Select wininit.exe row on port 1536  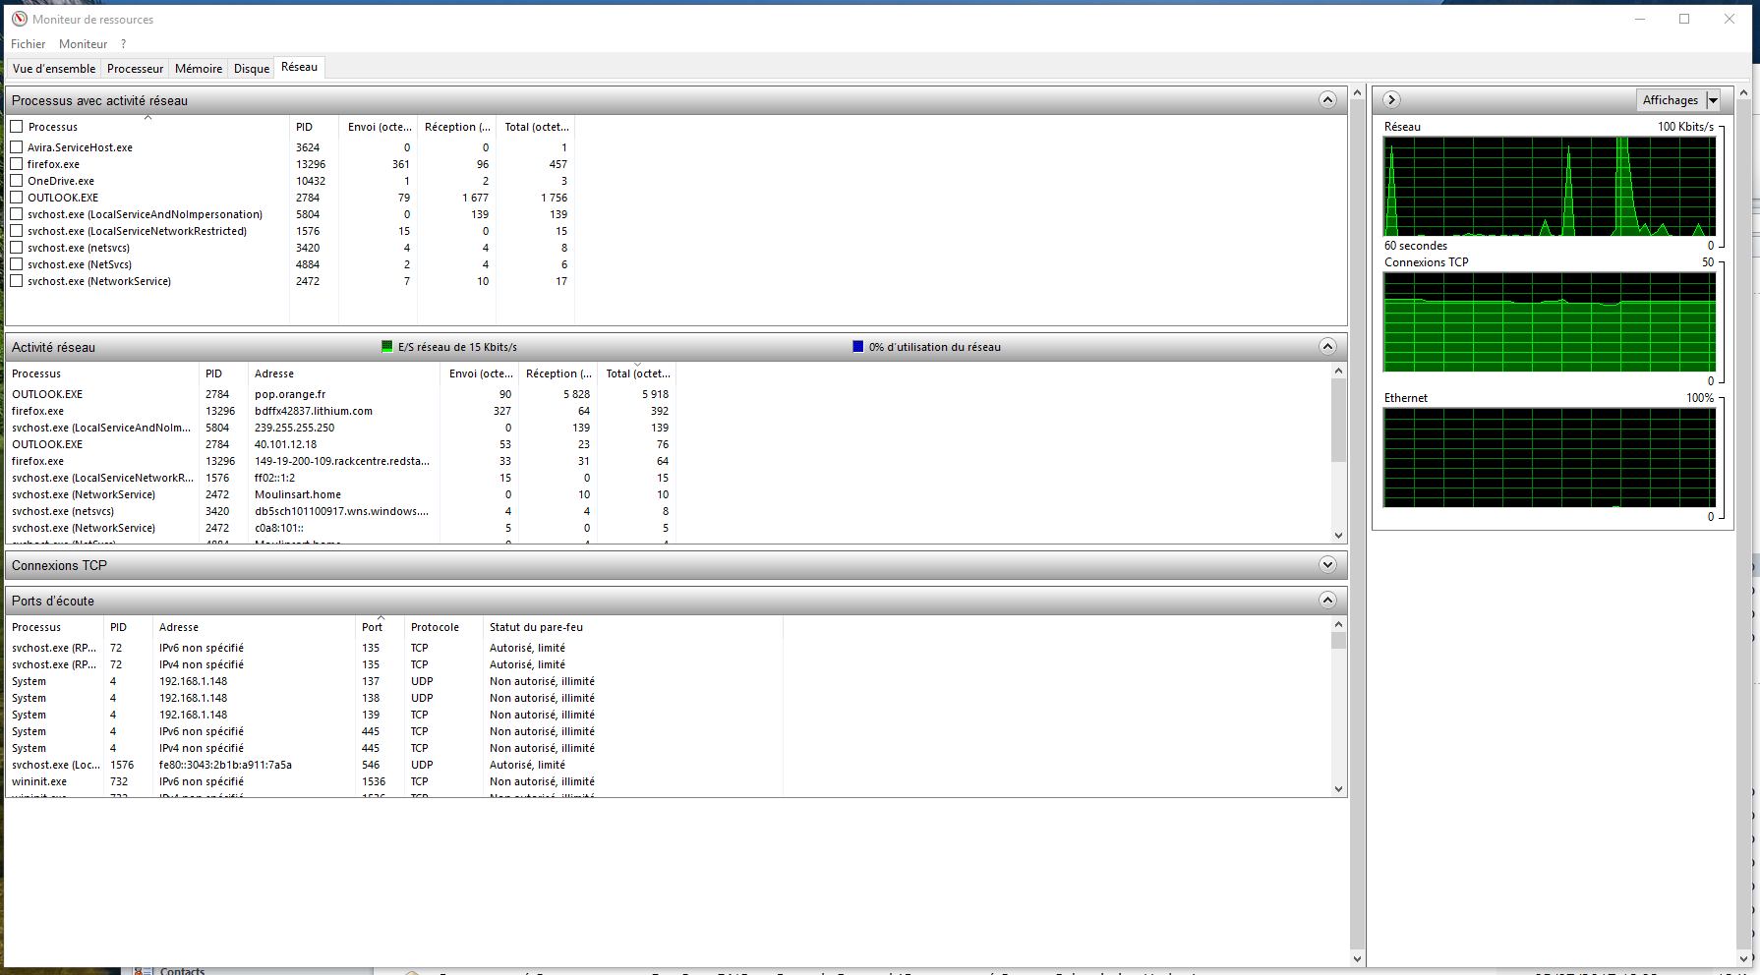(394, 781)
